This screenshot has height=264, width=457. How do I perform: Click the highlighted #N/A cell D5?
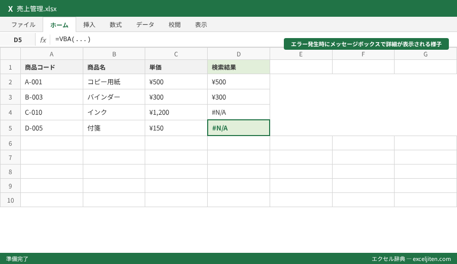pos(239,127)
